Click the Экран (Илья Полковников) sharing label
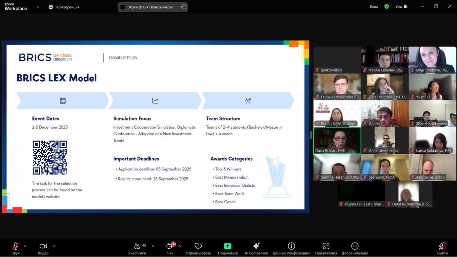457x257 pixels. 150,7
